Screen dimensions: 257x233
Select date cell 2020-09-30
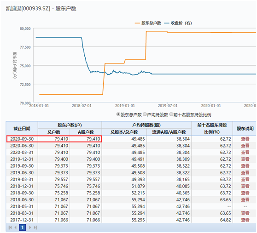point(22,139)
